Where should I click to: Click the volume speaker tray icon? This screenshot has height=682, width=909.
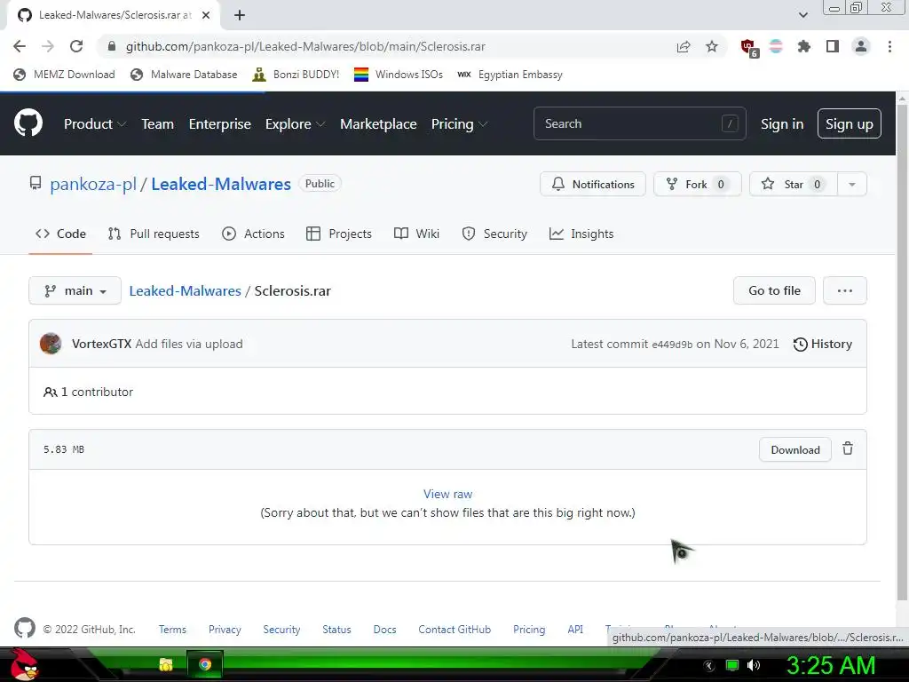[x=753, y=665]
